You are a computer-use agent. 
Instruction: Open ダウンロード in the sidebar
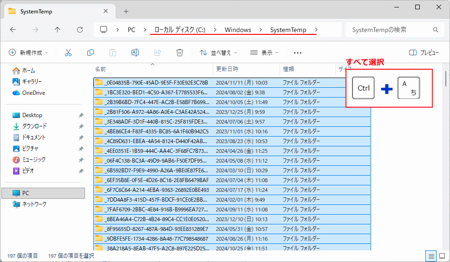tap(30, 126)
